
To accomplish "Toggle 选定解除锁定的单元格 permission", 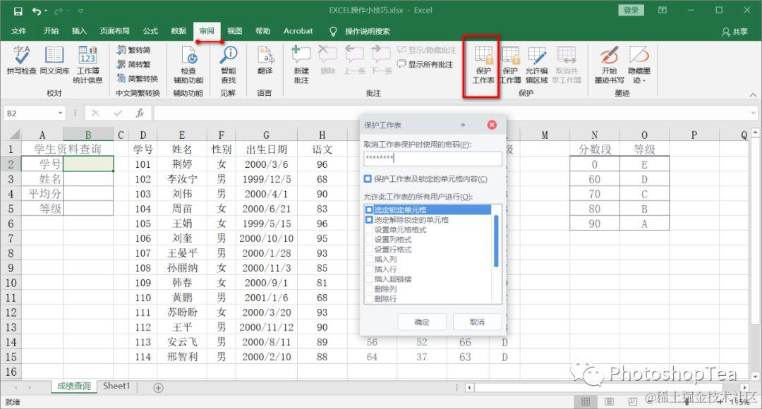I will [369, 220].
